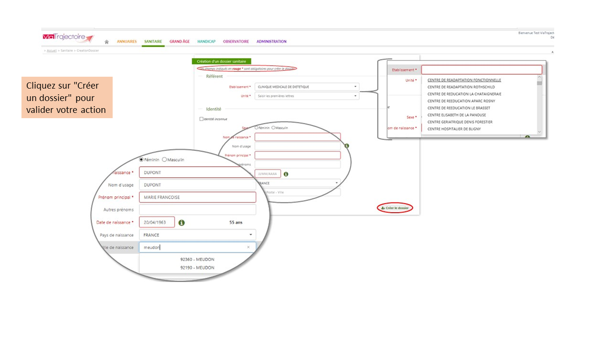The width and height of the screenshot is (611, 343).
Task: Click the establishment list scrollbar thumb
Action: tap(539, 82)
